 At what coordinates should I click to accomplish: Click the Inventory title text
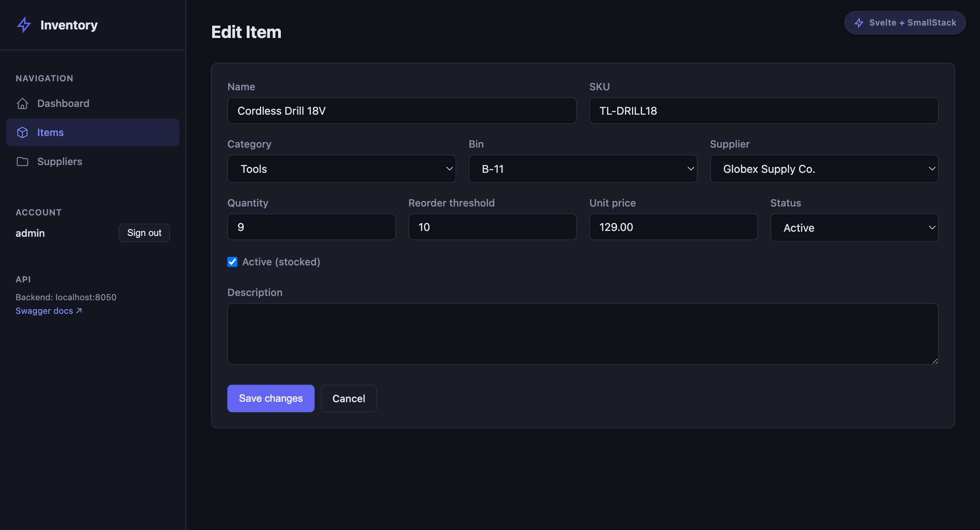[69, 25]
